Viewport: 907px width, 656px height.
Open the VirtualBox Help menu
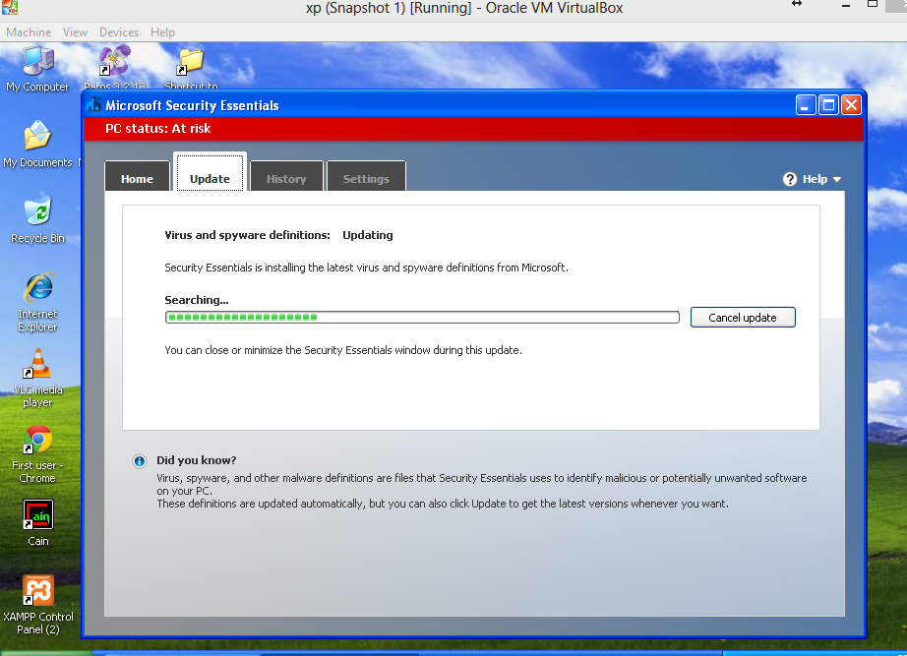point(162,32)
